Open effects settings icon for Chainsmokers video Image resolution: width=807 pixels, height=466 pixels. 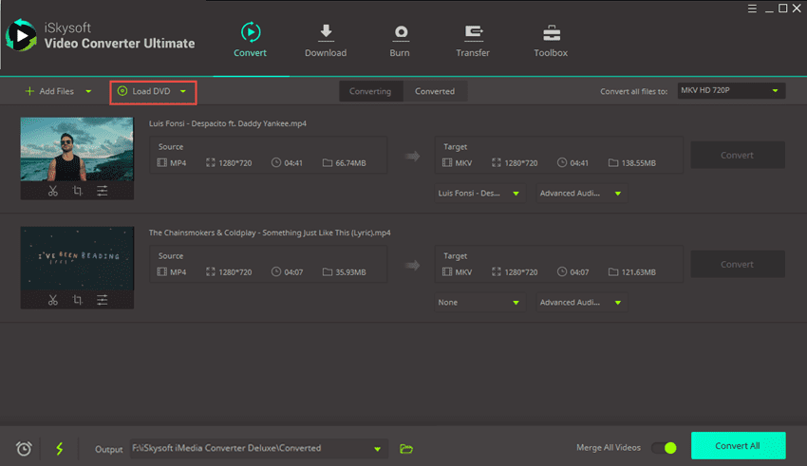(102, 300)
